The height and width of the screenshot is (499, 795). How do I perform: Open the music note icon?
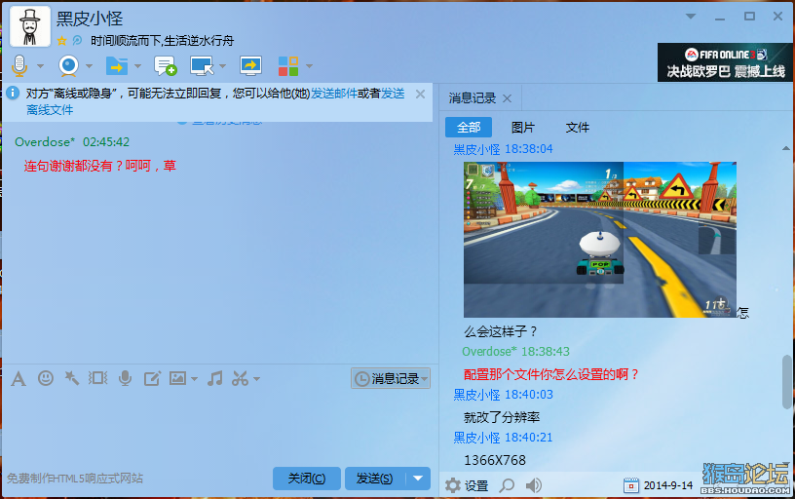pos(215,378)
